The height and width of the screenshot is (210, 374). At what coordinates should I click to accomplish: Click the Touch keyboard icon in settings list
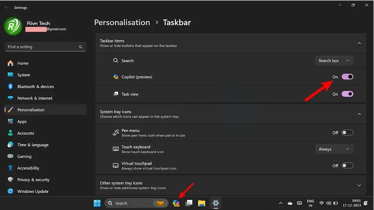[x=116, y=149]
